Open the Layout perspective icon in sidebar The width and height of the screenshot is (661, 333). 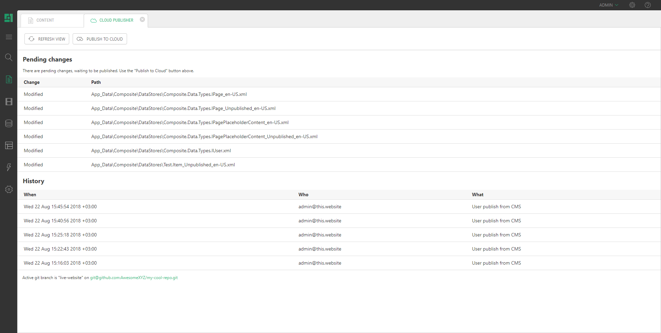click(x=9, y=145)
